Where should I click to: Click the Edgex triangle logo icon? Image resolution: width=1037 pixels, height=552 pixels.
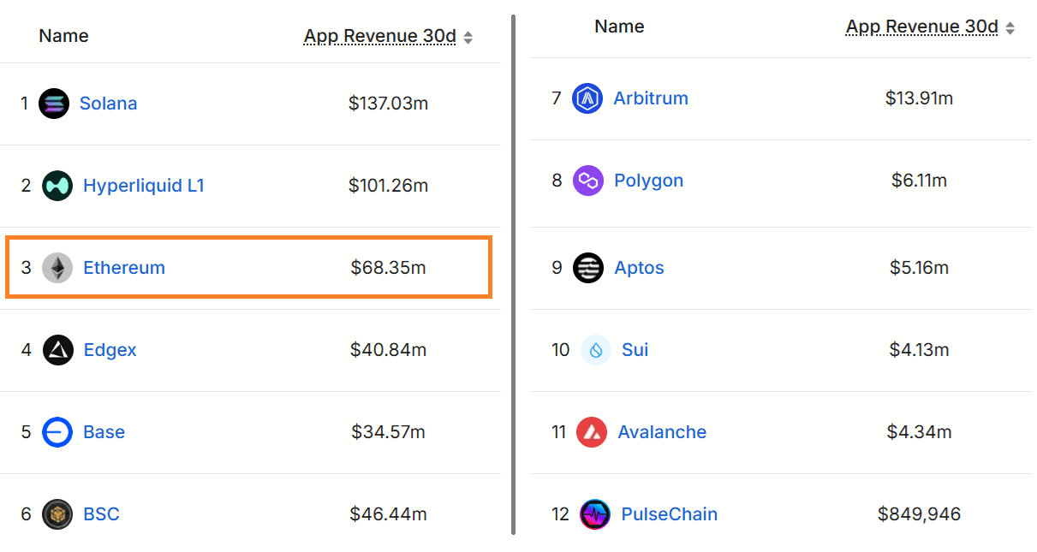pos(58,350)
